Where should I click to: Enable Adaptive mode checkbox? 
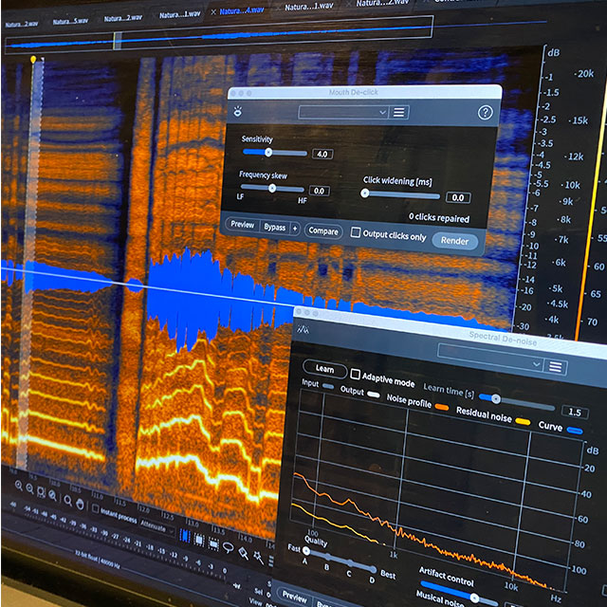[355, 375]
